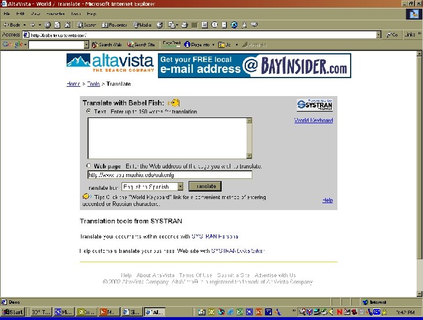The width and height of the screenshot is (423, 320).
Task: Open the Google logo menu arrow
Action: tap(25, 45)
